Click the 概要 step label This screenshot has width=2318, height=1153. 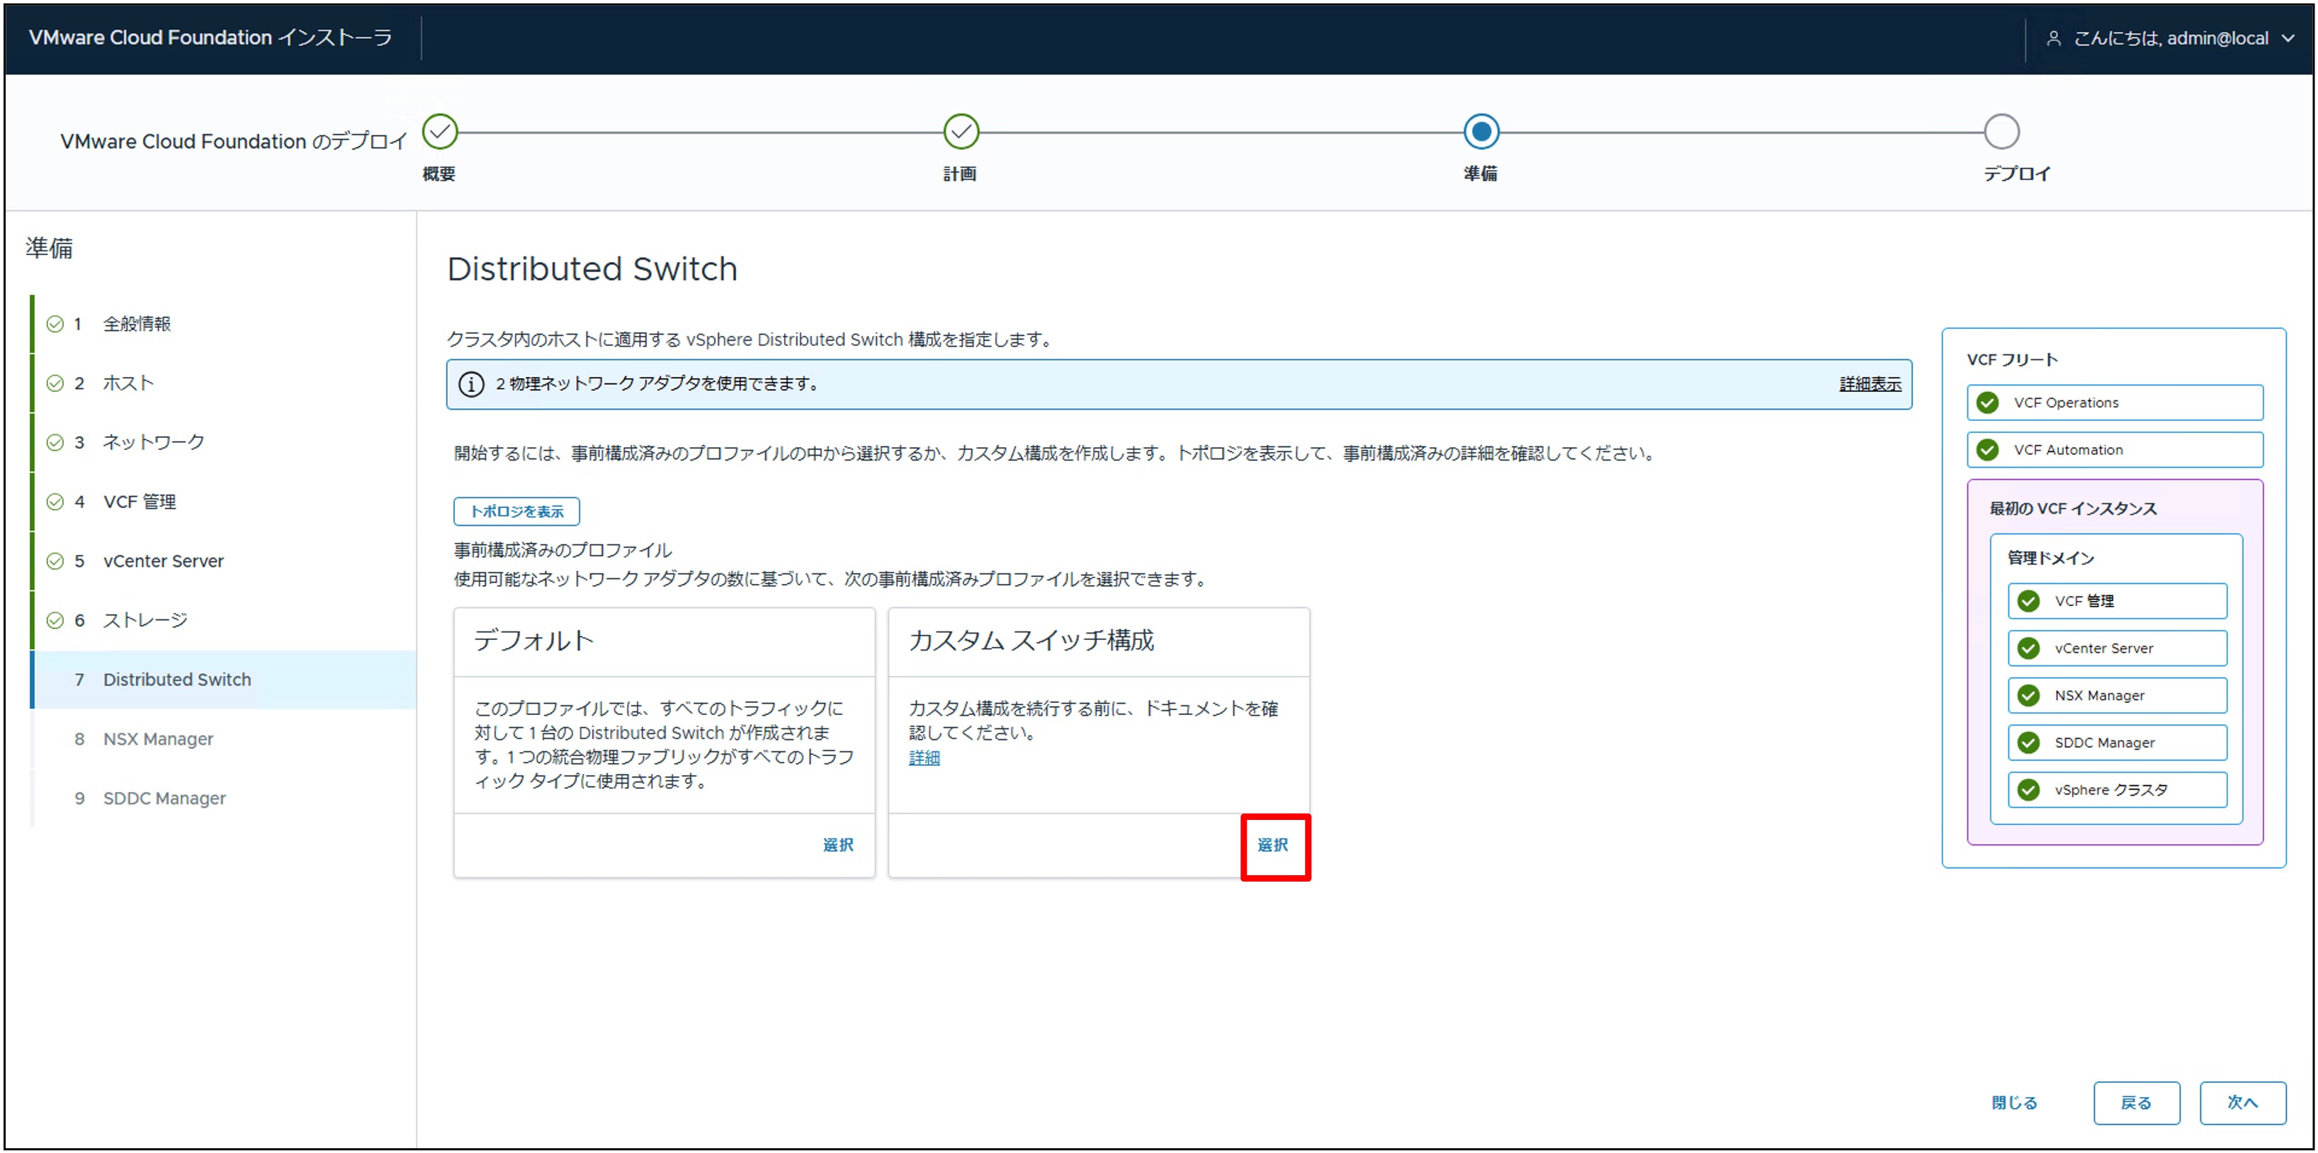pyautogui.click(x=439, y=174)
